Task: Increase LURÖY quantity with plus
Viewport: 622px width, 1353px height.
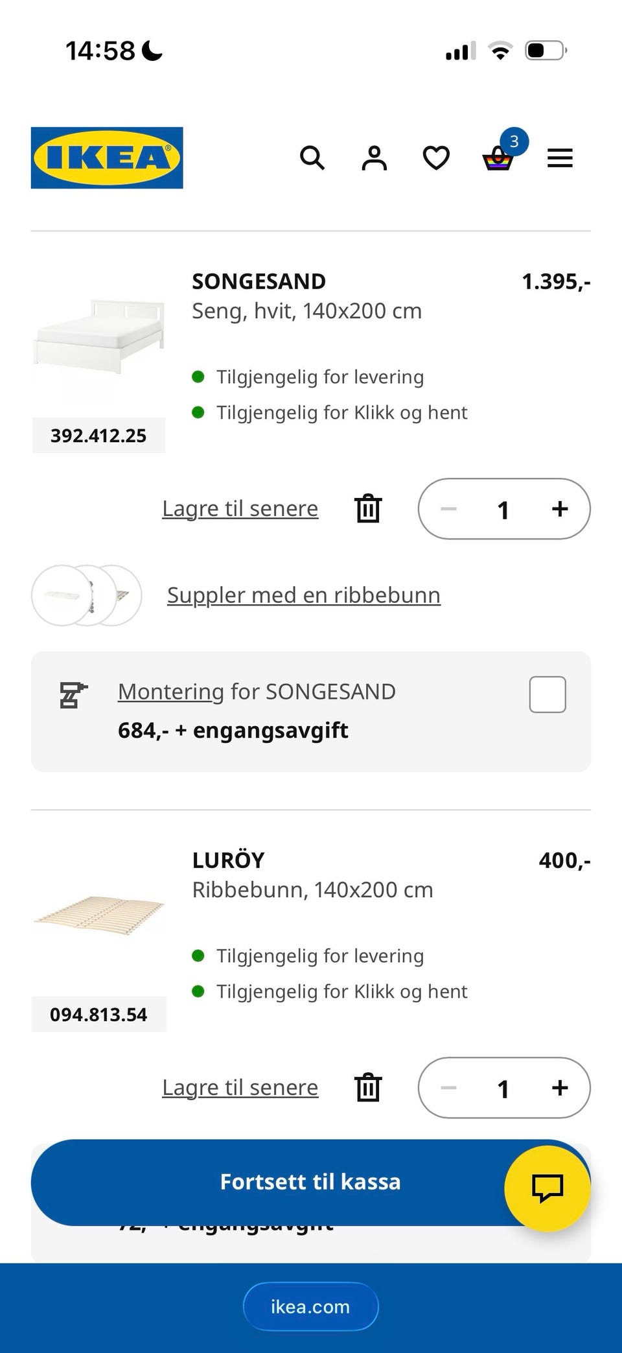Action: pos(560,1088)
